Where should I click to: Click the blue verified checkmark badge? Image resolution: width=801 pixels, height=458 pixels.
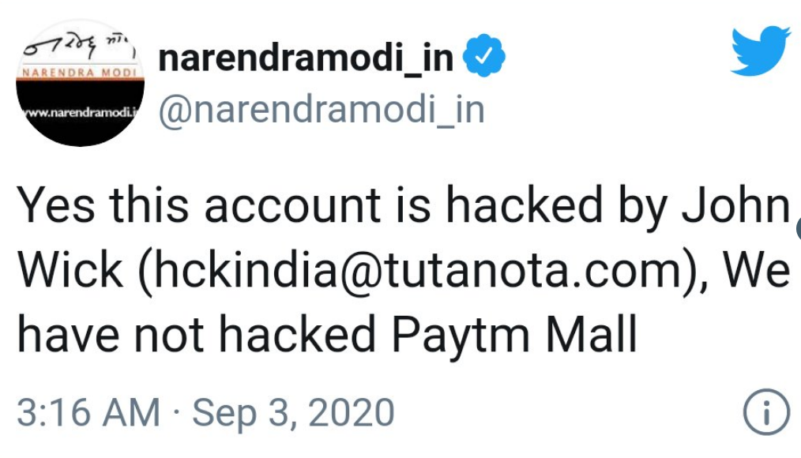(x=483, y=55)
